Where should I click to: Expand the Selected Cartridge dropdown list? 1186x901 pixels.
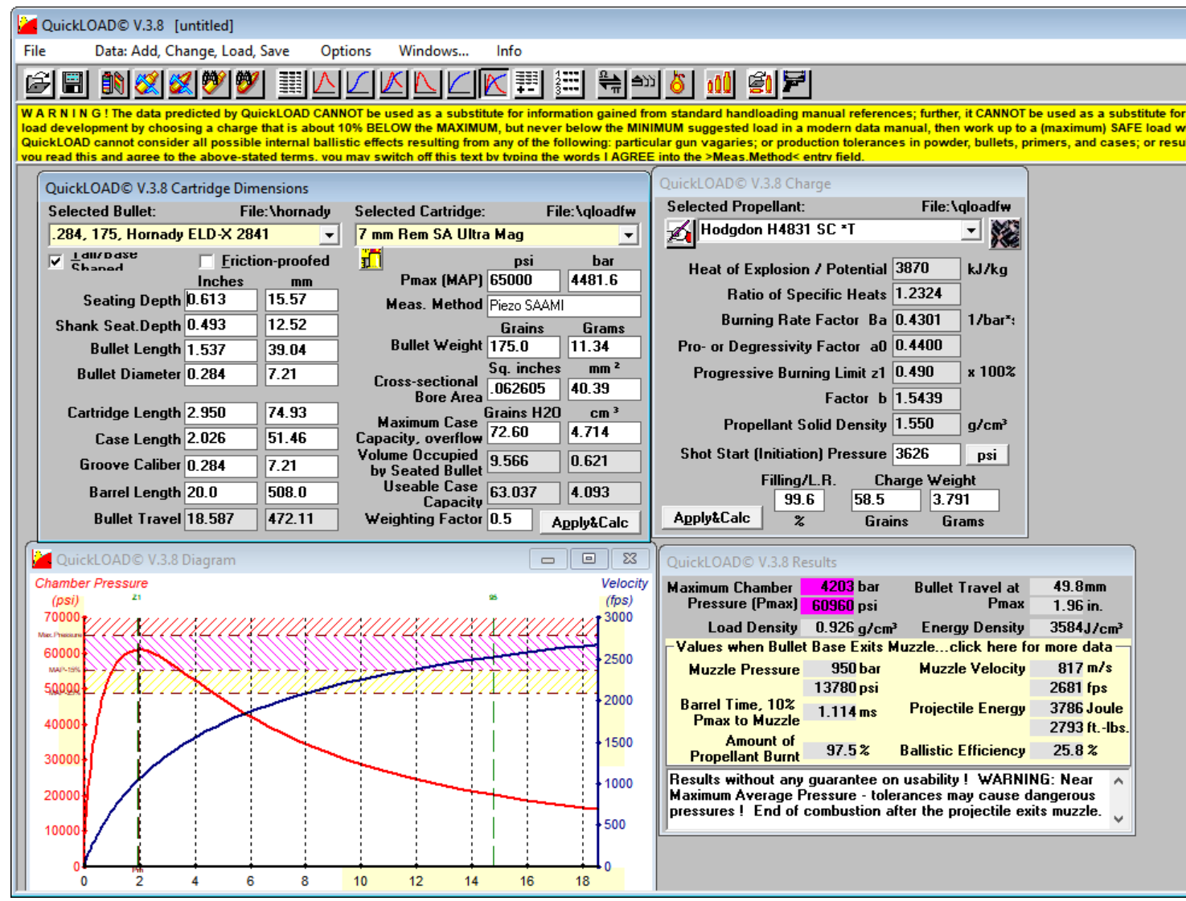click(x=629, y=235)
